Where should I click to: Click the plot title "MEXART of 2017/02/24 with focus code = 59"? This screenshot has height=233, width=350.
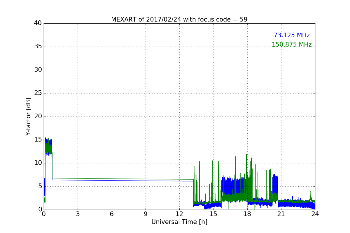179,20
